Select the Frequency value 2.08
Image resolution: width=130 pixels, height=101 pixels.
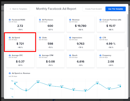point(111,62)
